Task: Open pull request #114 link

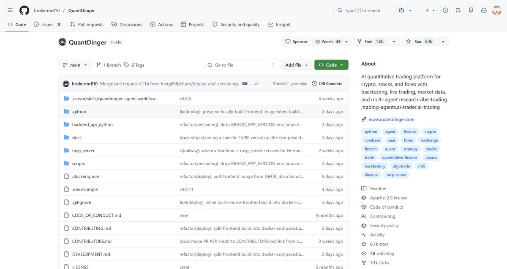Action: coord(144,83)
